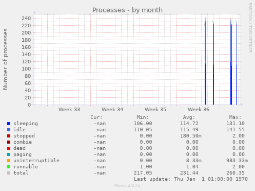The image size is (255, 191).
Task: Click the idle Max value 141.55
Action: coord(236,130)
